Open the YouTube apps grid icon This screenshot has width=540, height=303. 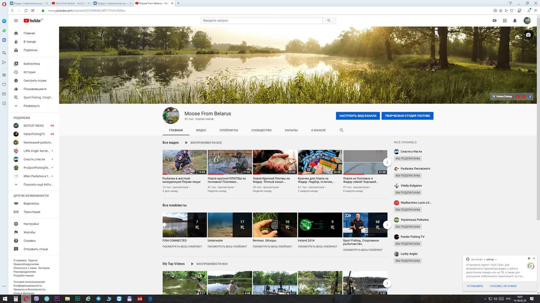pos(505,21)
